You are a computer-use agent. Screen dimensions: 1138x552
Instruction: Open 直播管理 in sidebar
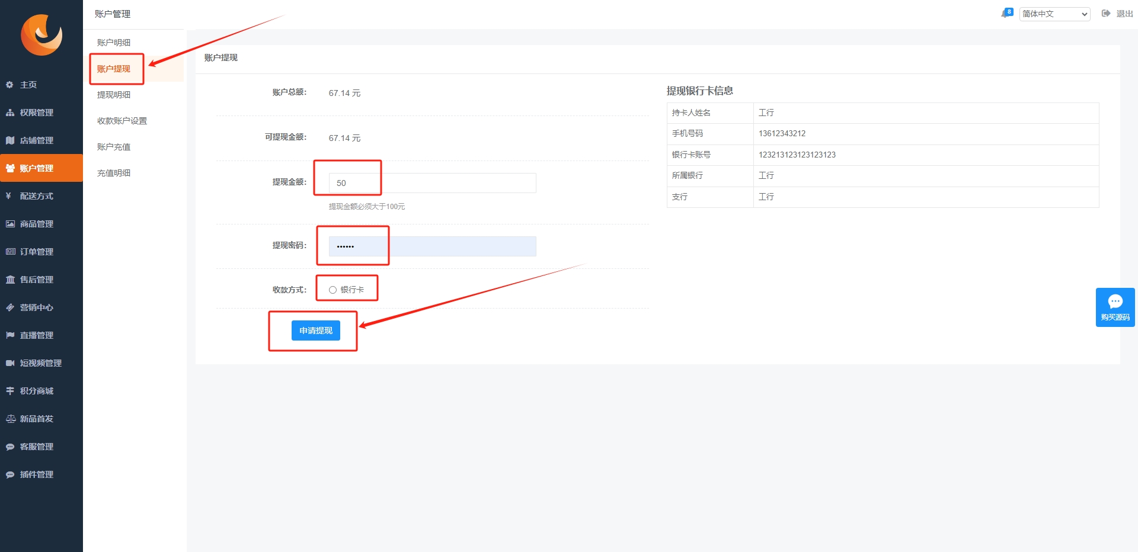pos(37,335)
